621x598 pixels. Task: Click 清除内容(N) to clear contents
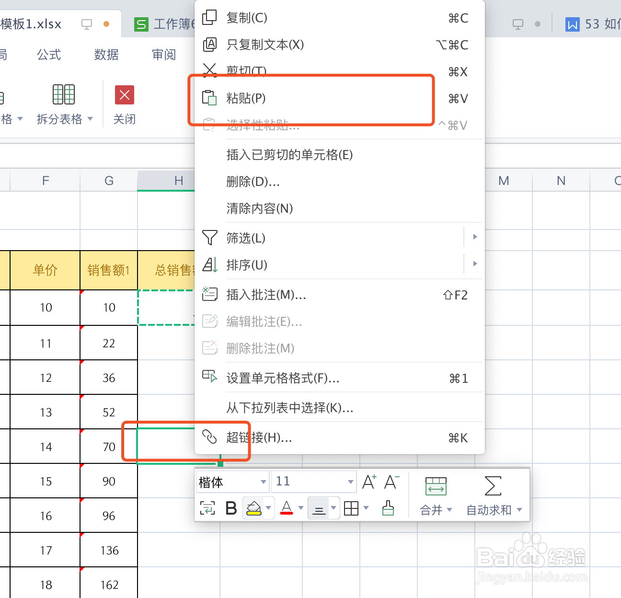coord(258,208)
